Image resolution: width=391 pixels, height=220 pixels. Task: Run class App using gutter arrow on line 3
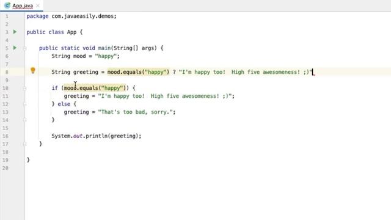point(15,32)
